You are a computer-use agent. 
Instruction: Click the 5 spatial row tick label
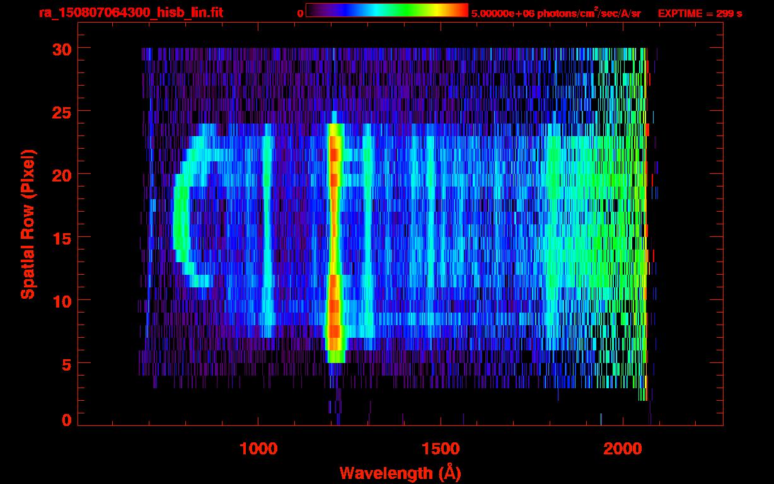tap(67, 364)
